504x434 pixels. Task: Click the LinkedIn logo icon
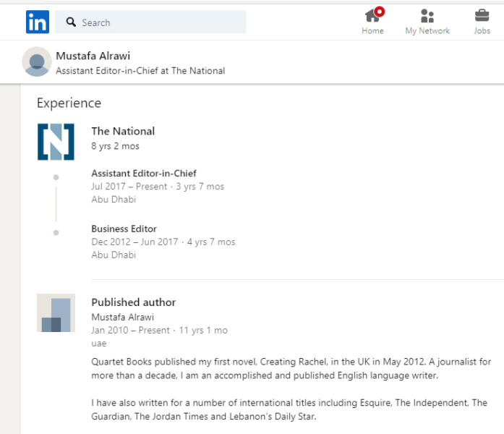[38, 22]
